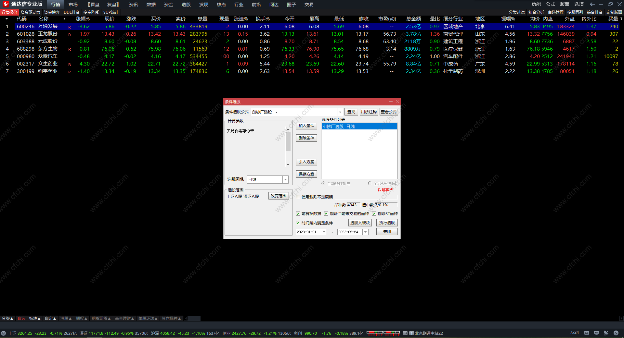Expand the 港股 bottom tab menu
The height and width of the screenshot is (338, 624).
[66, 319]
